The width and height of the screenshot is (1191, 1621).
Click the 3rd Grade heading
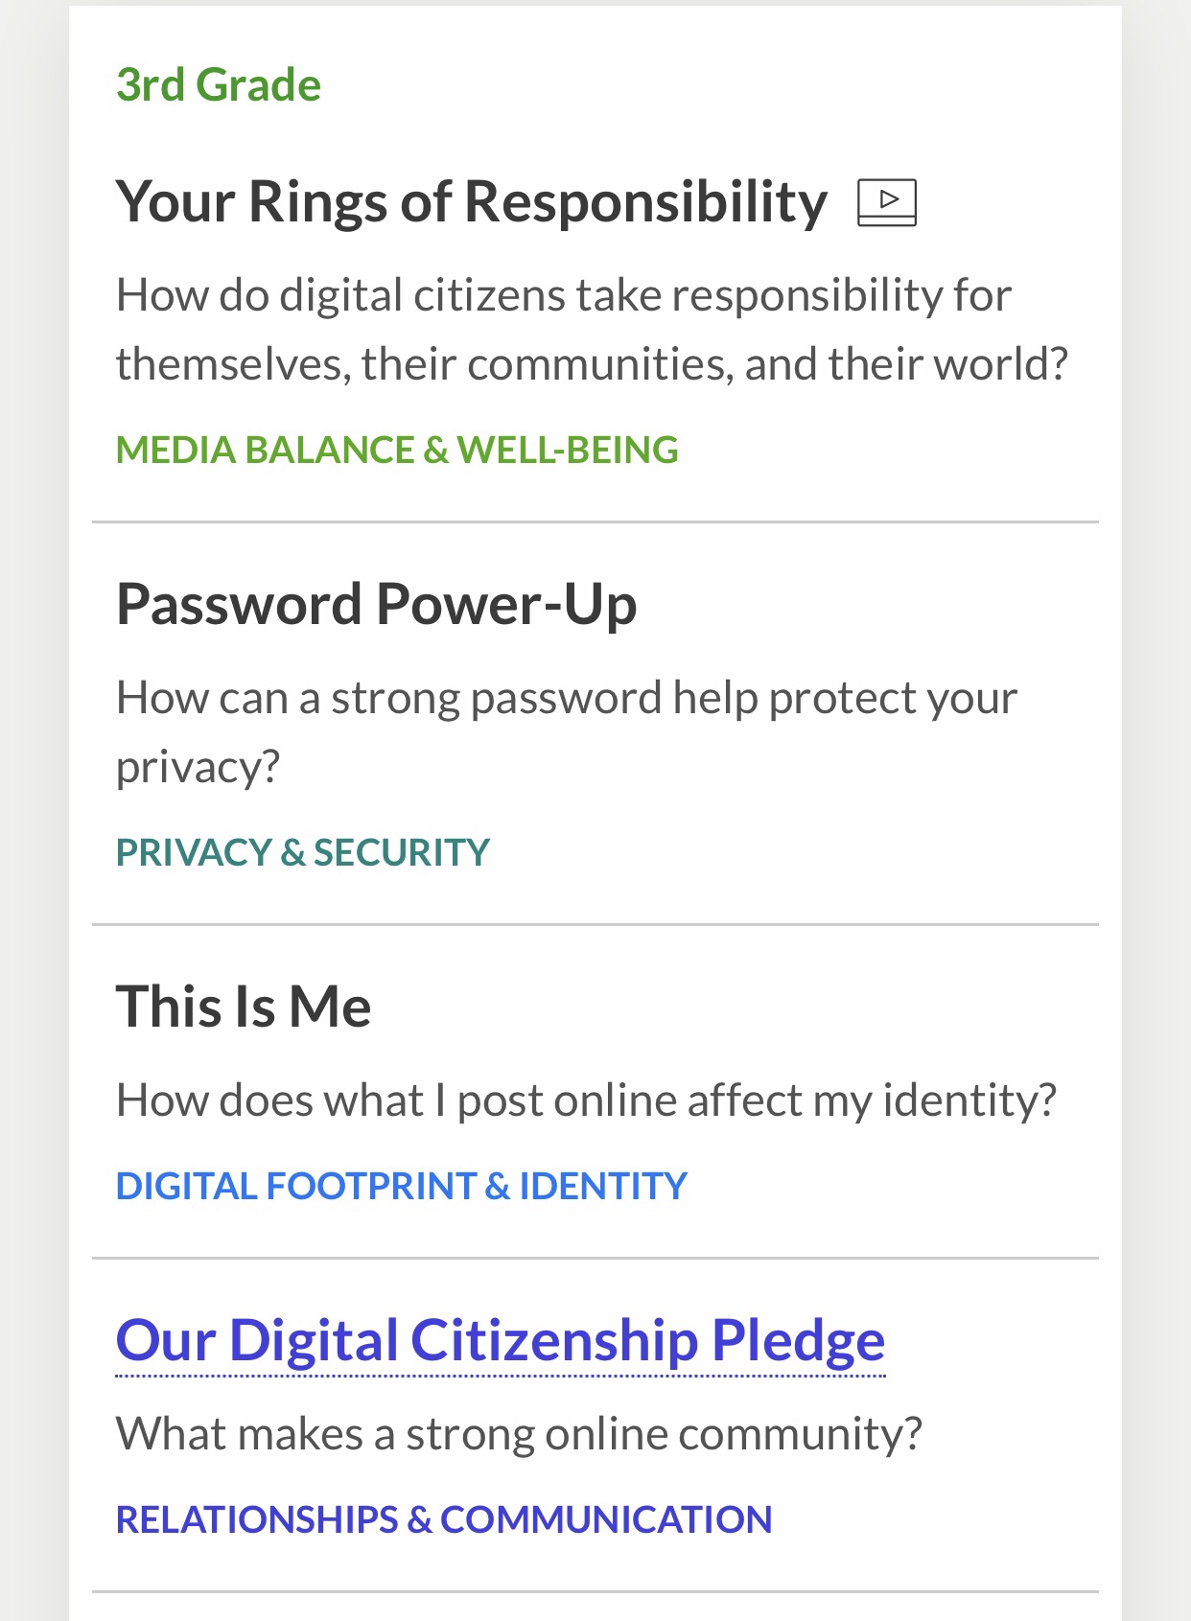[x=219, y=85]
